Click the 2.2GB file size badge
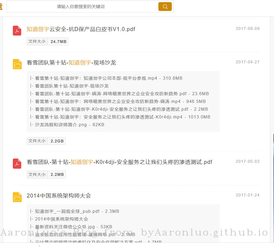Viewport: 274px width, 247px height. point(57,141)
